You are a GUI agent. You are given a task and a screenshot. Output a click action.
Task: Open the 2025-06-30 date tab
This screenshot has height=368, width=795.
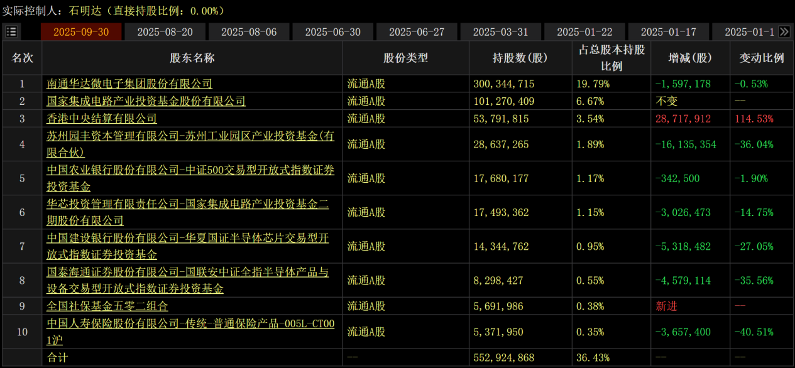point(332,32)
